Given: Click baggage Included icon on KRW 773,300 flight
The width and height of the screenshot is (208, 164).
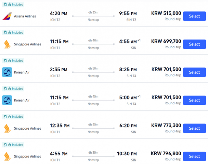Looking at the screenshot, I should 5,117.
